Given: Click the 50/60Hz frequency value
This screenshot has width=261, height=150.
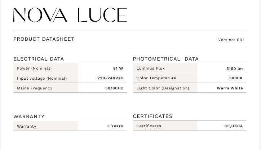Looking at the screenshot, I should (114, 88).
